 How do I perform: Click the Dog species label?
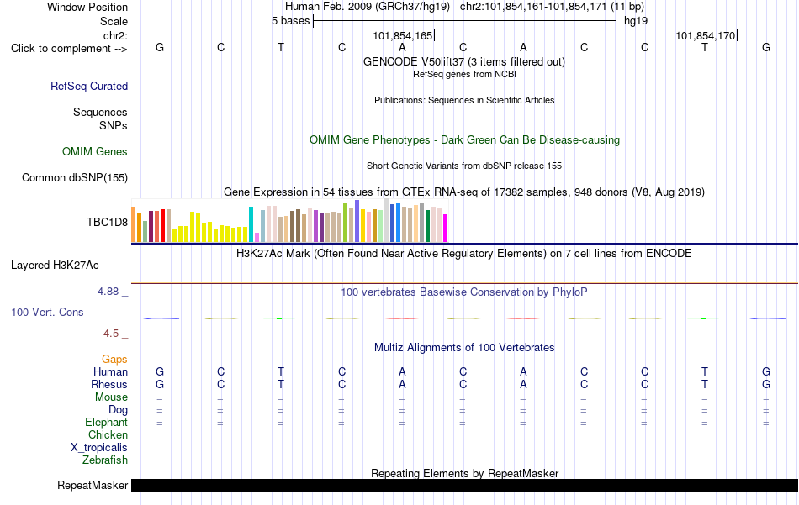[x=119, y=410]
